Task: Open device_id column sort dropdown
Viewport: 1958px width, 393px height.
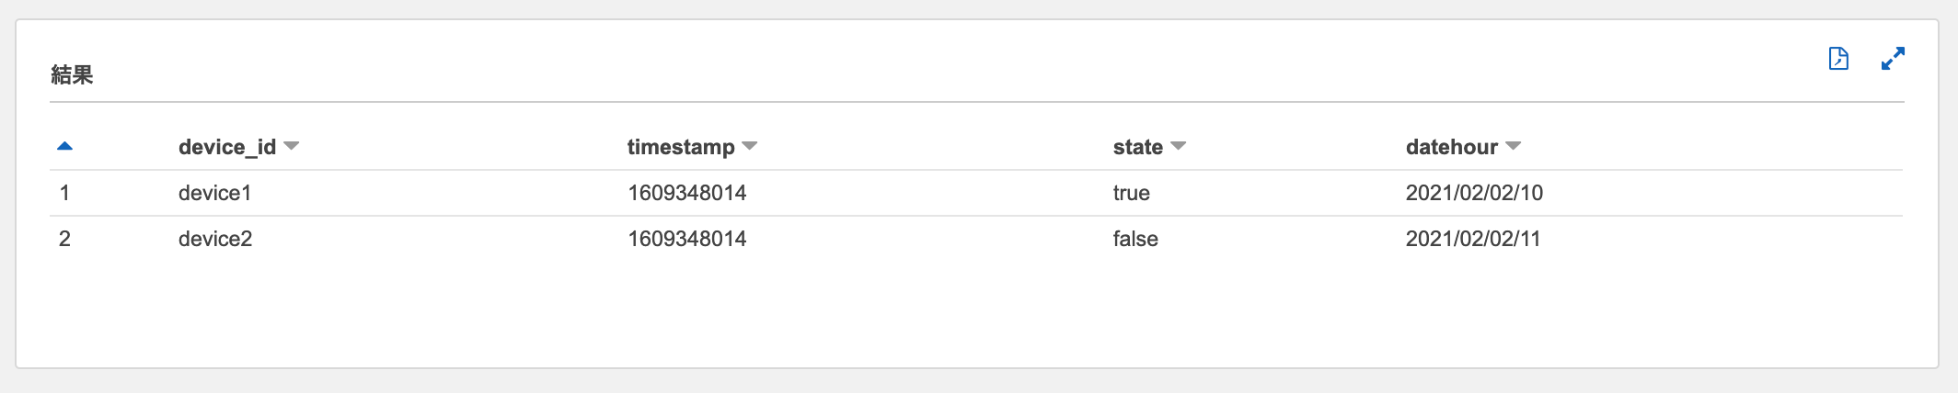Action: 292,146
